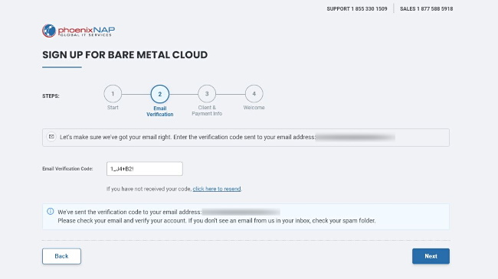Screen dimensions: 498x279
Task: Proceed with the Next button
Action: pos(431,256)
